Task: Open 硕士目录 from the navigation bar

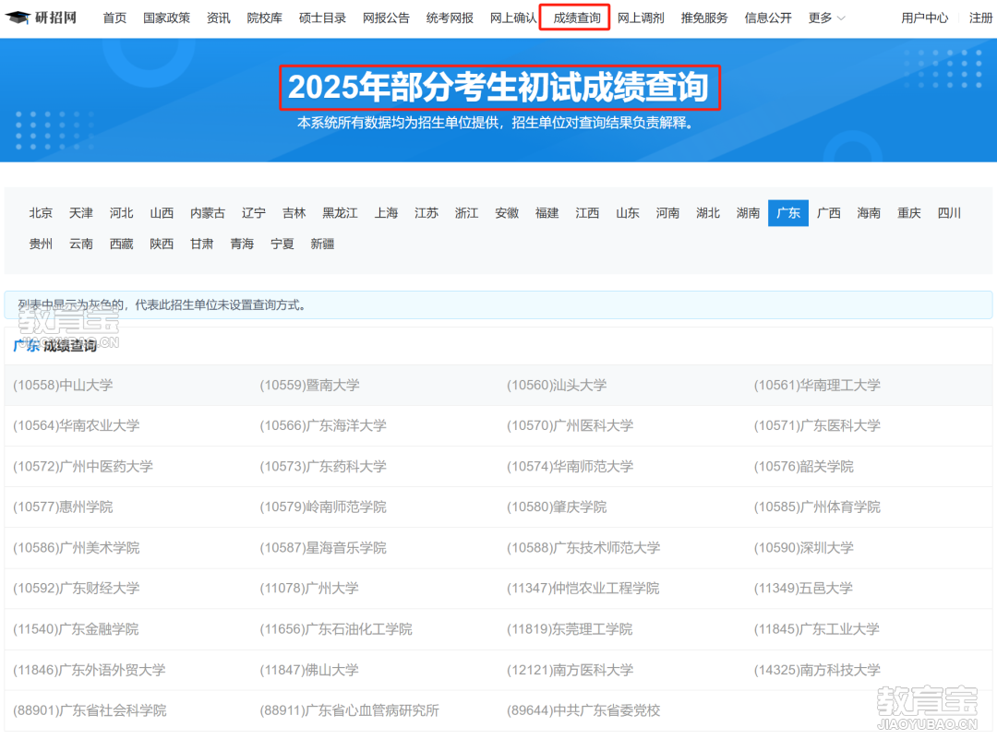Action: pyautogui.click(x=322, y=18)
